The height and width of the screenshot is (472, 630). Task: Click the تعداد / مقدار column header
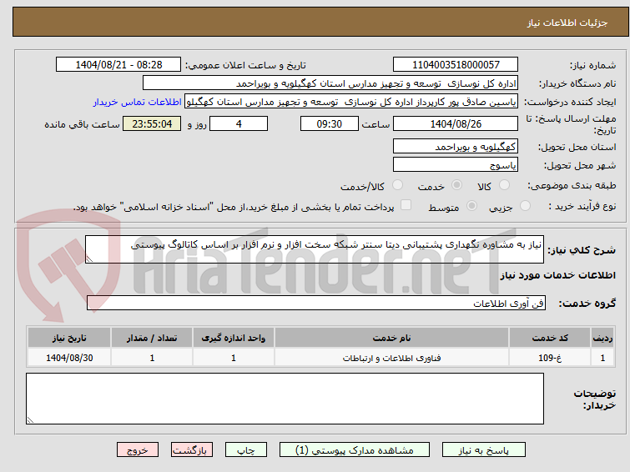point(152,338)
